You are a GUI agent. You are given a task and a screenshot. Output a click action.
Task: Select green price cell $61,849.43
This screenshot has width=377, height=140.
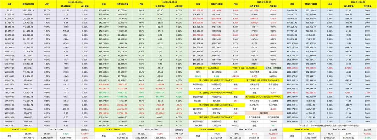[x=104, y=93]
